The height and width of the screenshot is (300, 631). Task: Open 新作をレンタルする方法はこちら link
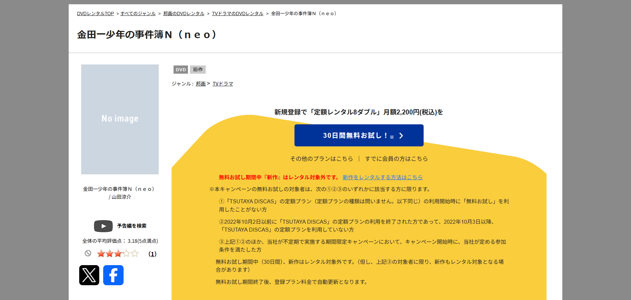click(383, 177)
